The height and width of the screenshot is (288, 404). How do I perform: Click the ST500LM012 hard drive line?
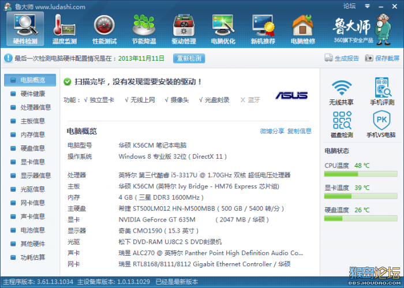pos(201,208)
